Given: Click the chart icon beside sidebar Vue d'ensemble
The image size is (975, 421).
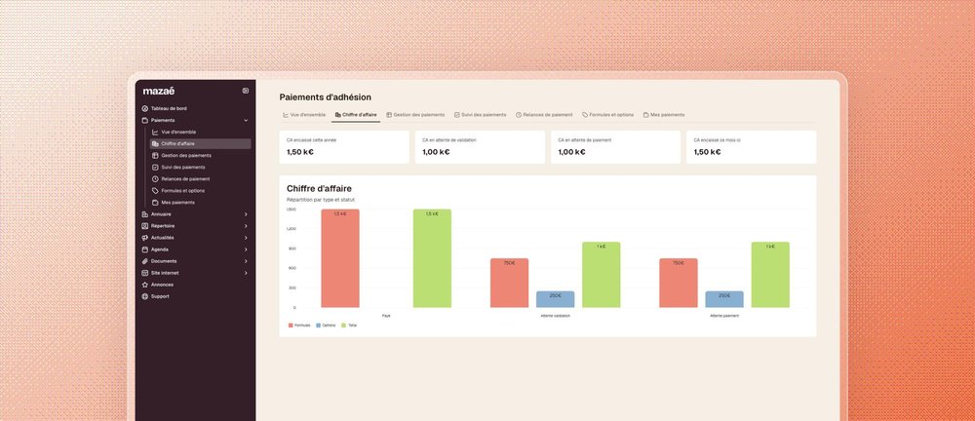Looking at the screenshot, I should click(155, 132).
